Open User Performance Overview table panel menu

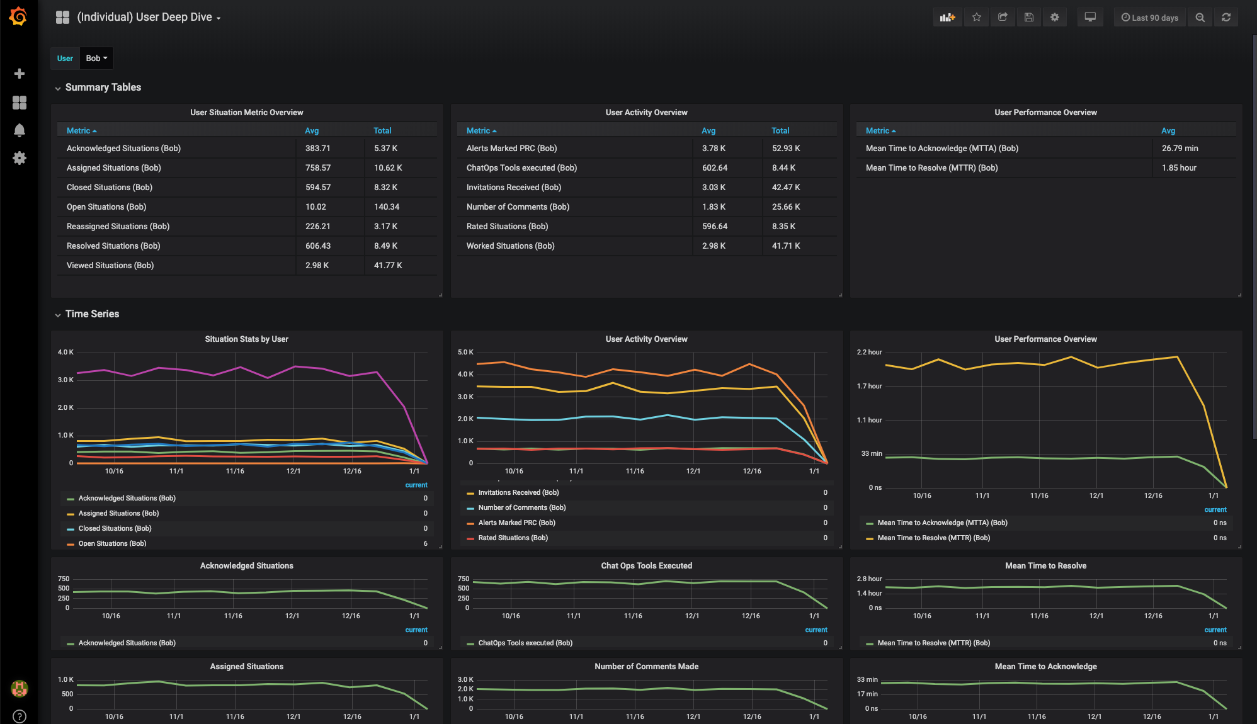click(1045, 113)
